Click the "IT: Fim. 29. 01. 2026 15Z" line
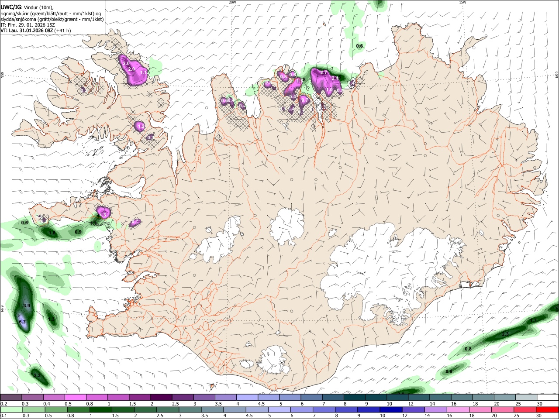 28,25
